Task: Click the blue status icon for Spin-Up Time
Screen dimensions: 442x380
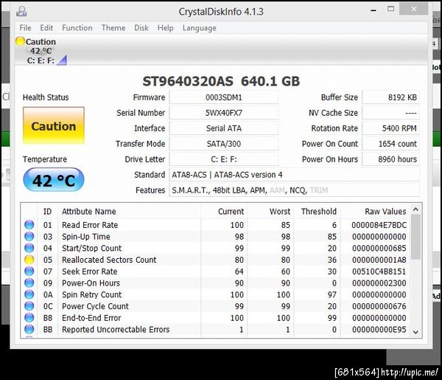Action: [x=29, y=236]
